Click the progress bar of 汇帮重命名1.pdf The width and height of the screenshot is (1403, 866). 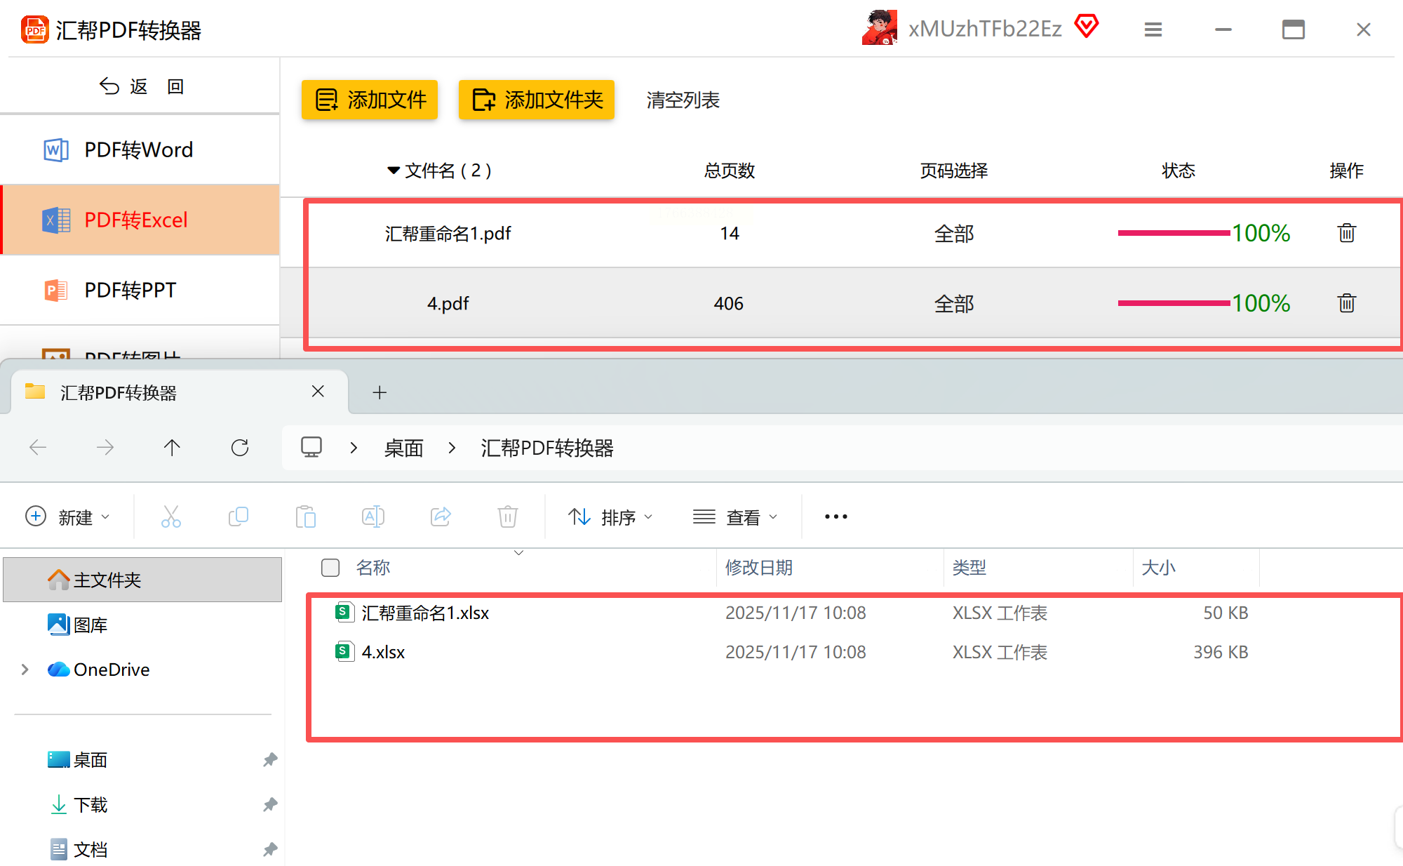[x=1174, y=233]
